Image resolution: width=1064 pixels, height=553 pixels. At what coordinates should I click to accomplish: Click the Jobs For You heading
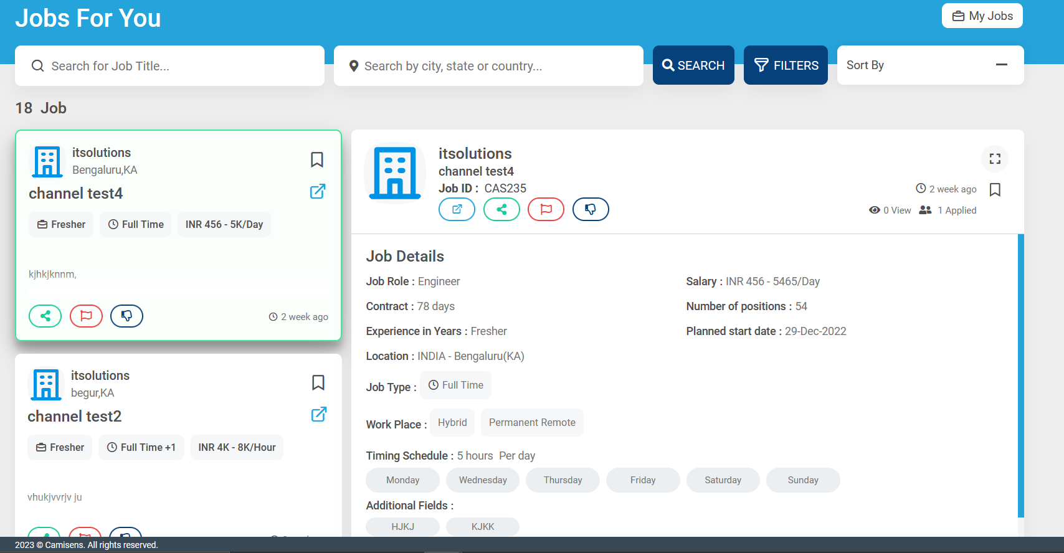point(88,18)
